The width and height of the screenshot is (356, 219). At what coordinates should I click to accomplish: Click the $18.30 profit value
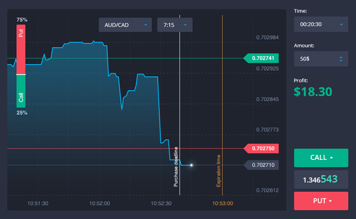pos(313,91)
